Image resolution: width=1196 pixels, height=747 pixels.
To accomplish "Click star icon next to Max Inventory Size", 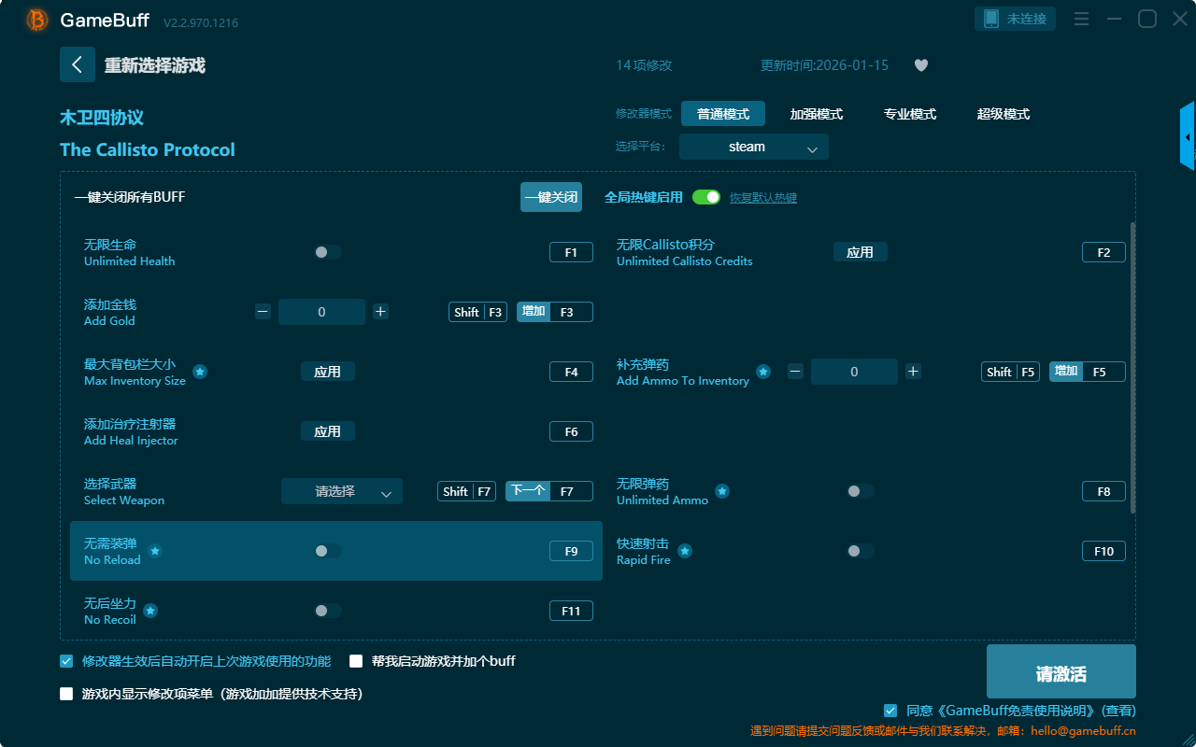I will (x=200, y=372).
